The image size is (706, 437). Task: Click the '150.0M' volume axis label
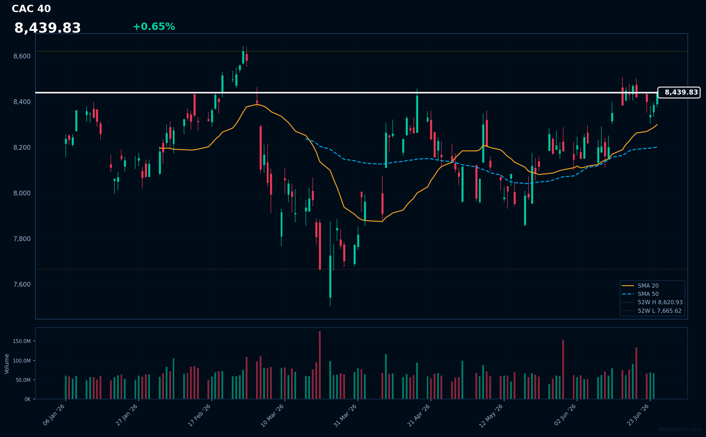point(22,341)
